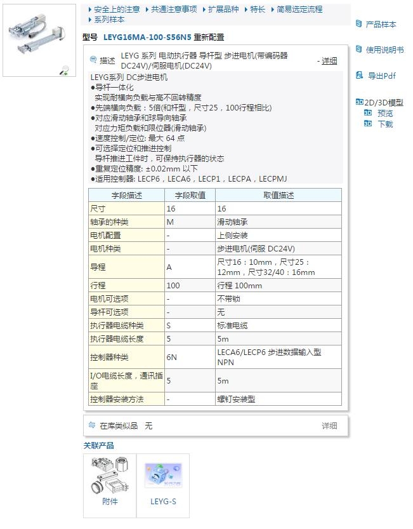Open the LEYG-S related product thumbnail
This screenshot has height=529, width=413.
pyautogui.click(x=163, y=481)
